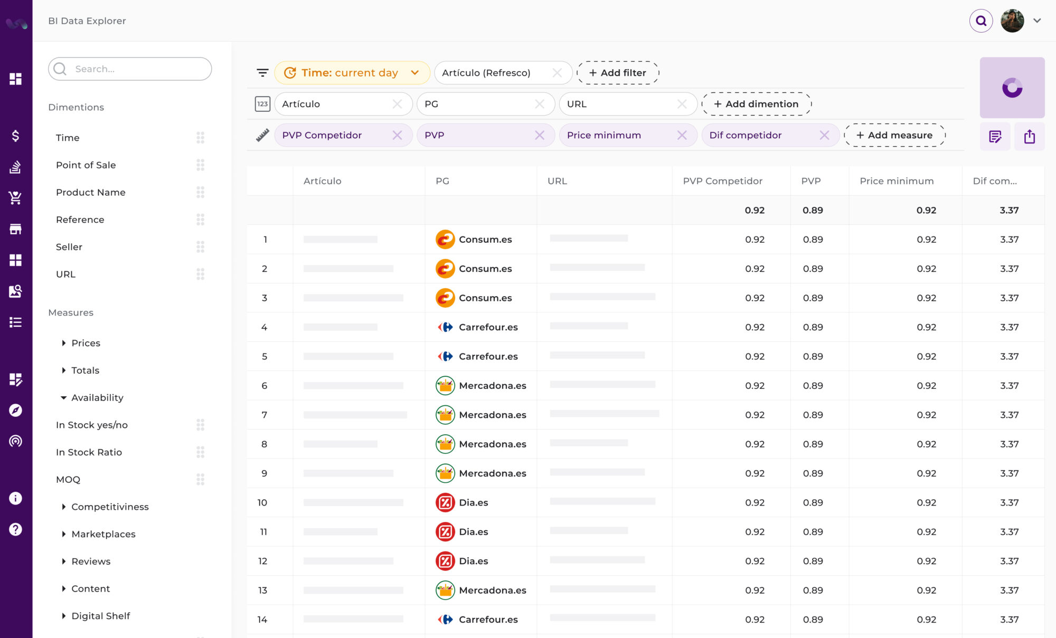Open the shopping cart section in sidebar
This screenshot has width=1056, height=638.
tap(15, 198)
